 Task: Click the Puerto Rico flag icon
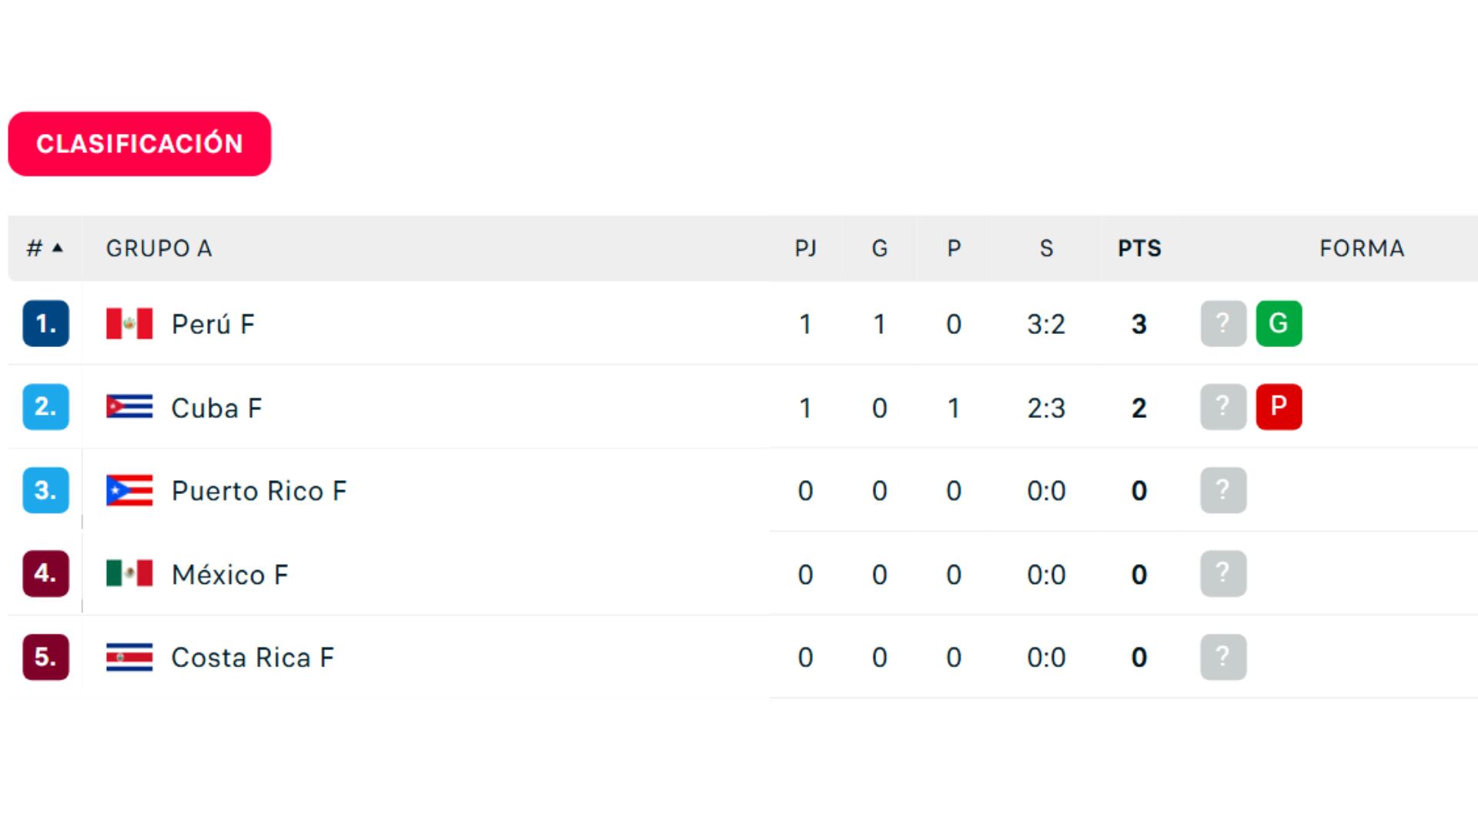[x=128, y=490]
